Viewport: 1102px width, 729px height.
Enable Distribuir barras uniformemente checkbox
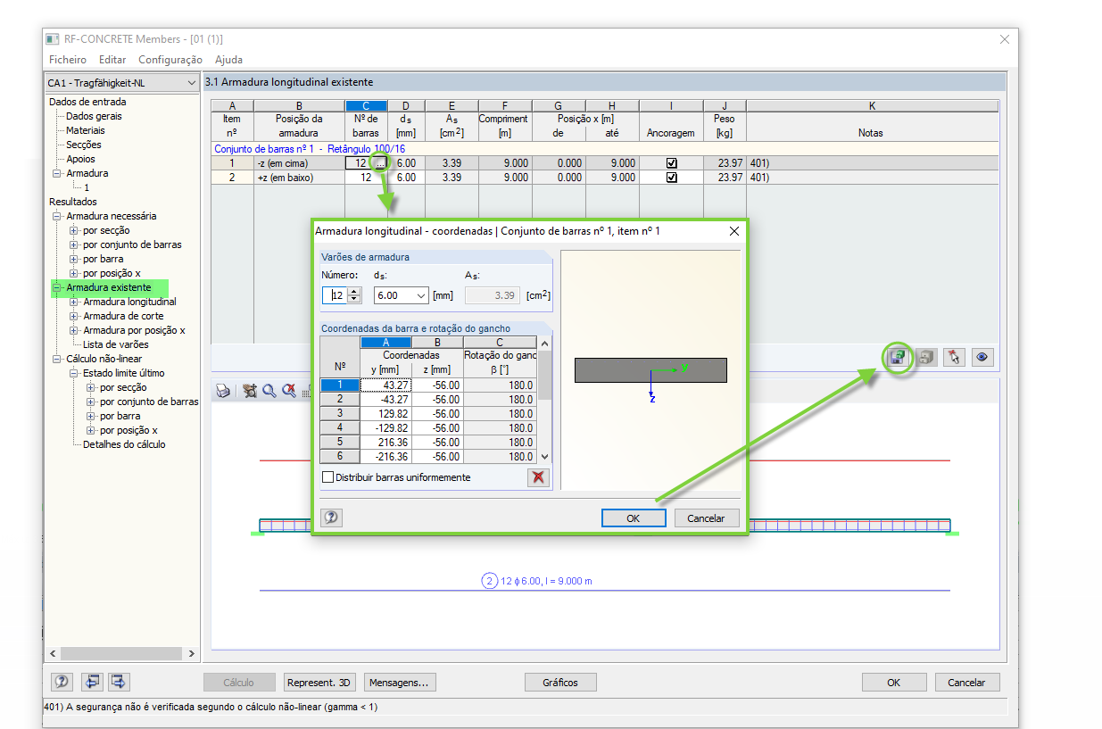327,477
